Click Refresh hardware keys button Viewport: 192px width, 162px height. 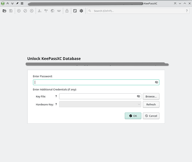point(151,104)
